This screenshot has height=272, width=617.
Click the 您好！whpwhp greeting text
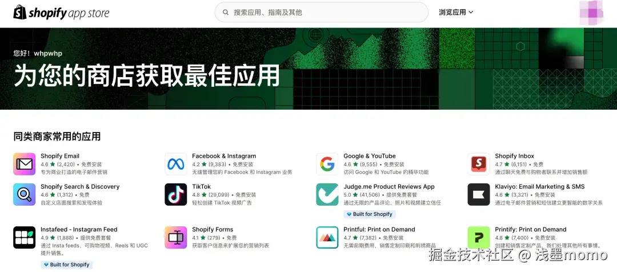click(38, 53)
